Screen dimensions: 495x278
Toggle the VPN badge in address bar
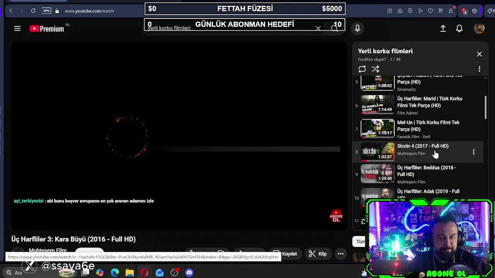point(46,11)
